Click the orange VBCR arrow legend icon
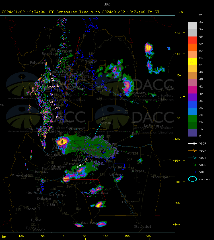The height and width of the screenshot is (240, 214). (192, 150)
